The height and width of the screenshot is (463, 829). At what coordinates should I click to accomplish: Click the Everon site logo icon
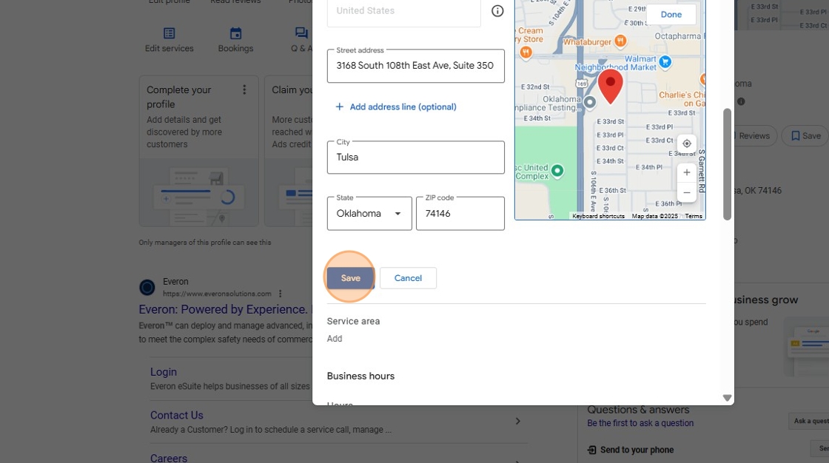tap(147, 288)
